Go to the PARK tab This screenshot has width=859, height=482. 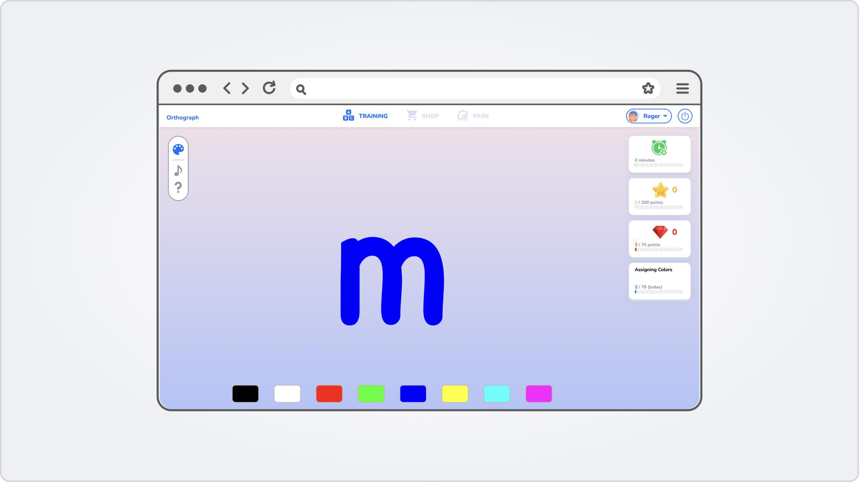473,116
